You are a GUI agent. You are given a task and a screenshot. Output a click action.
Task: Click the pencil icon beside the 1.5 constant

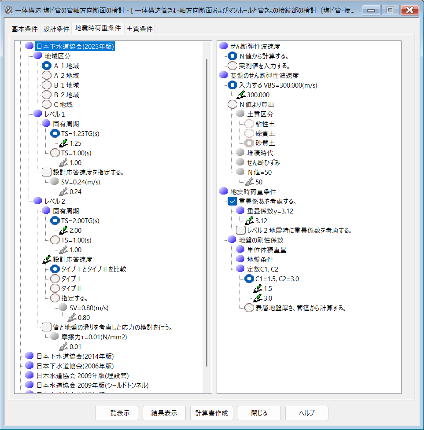[258, 288]
